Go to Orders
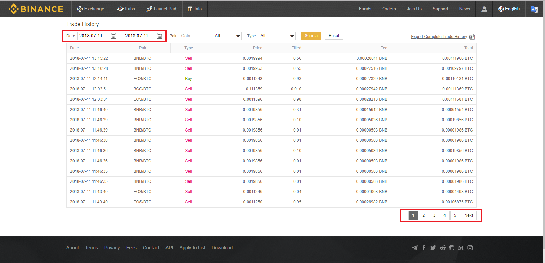Image resolution: width=545 pixels, height=263 pixels. pos(389,9)
